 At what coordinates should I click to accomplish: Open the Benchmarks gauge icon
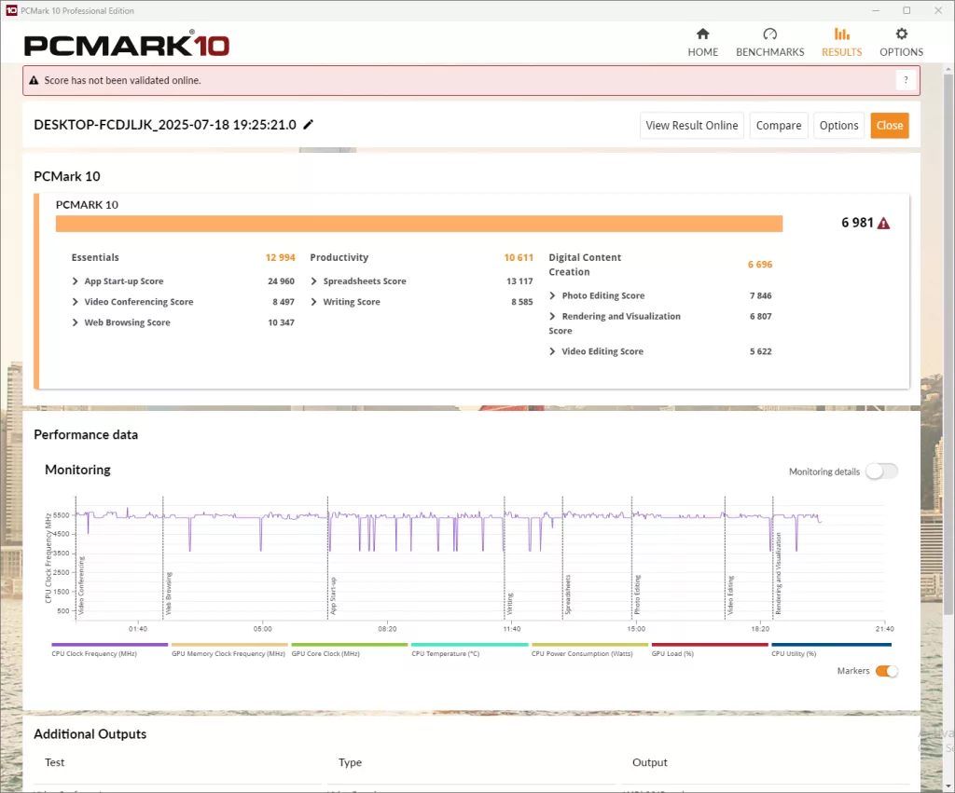pos(769,34)
